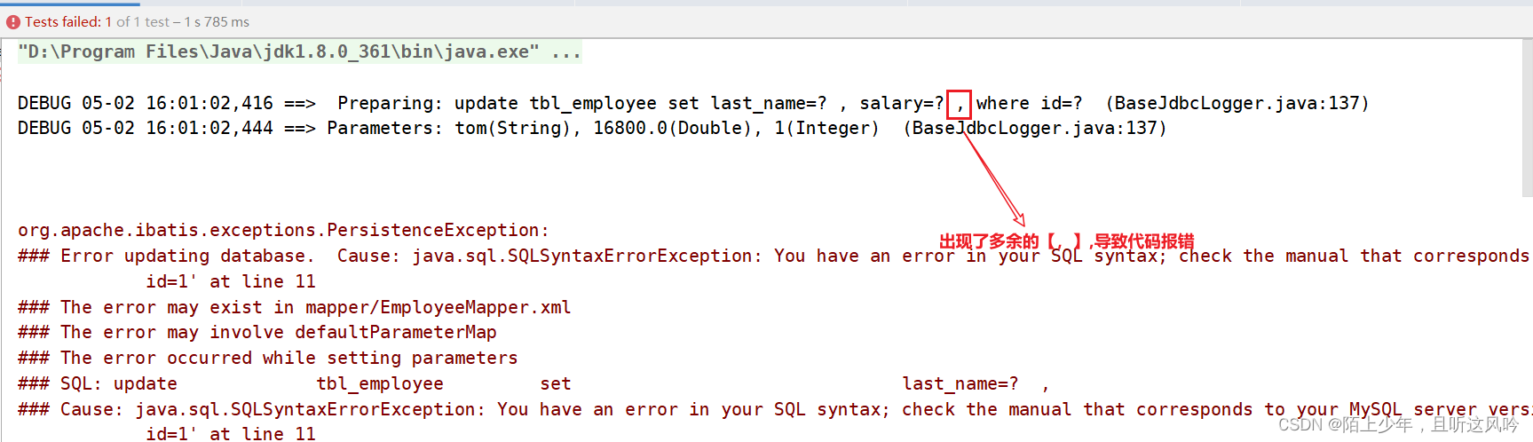Click the 'where id=?' text in Preparing line

(1029, 104)
